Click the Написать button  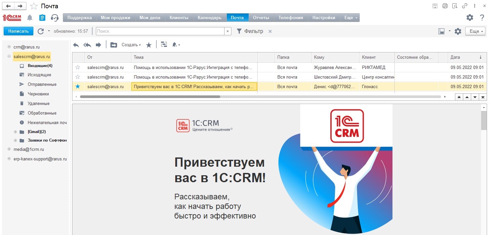19,31
